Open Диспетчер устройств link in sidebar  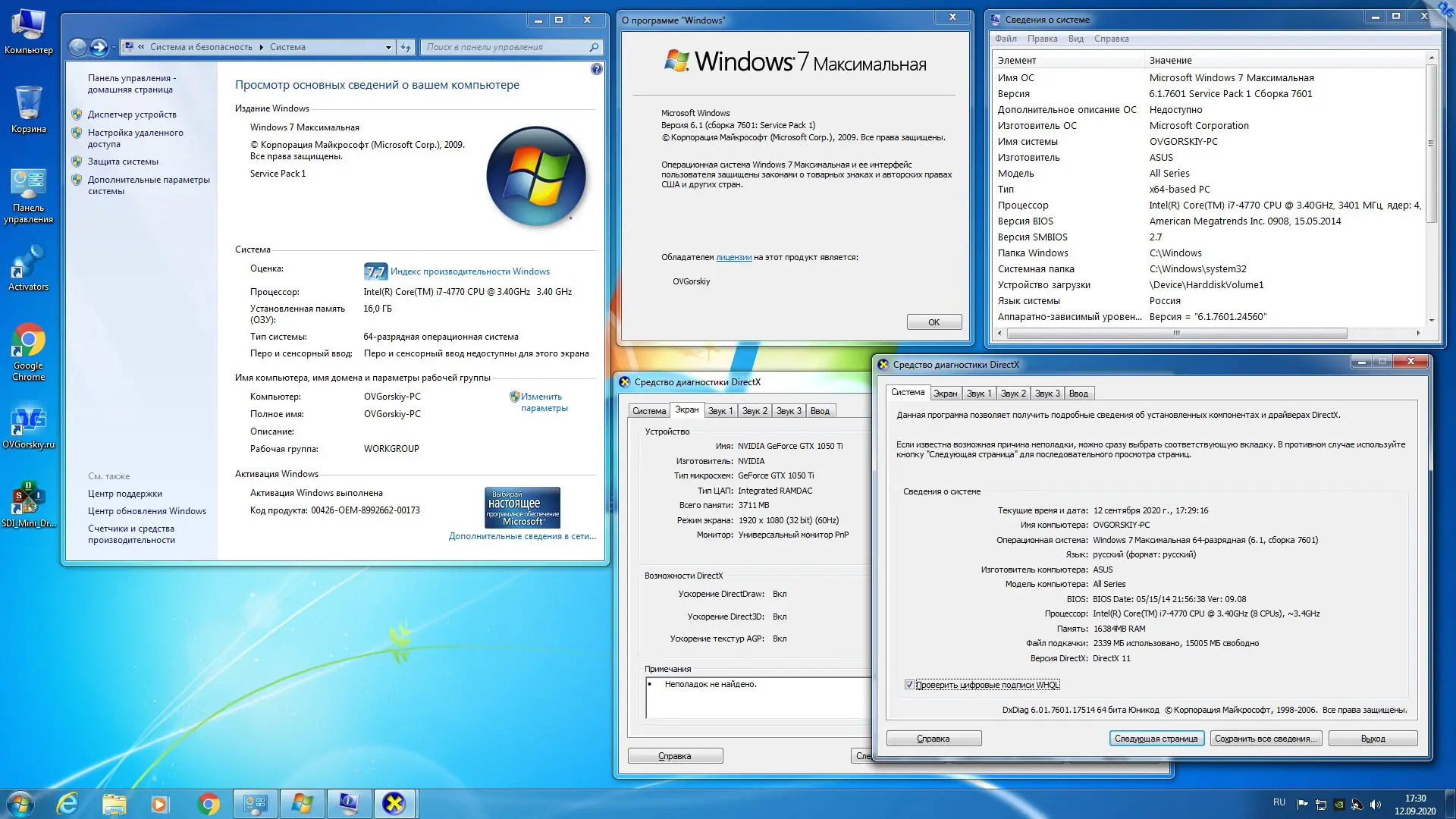[x=132, y=115]
